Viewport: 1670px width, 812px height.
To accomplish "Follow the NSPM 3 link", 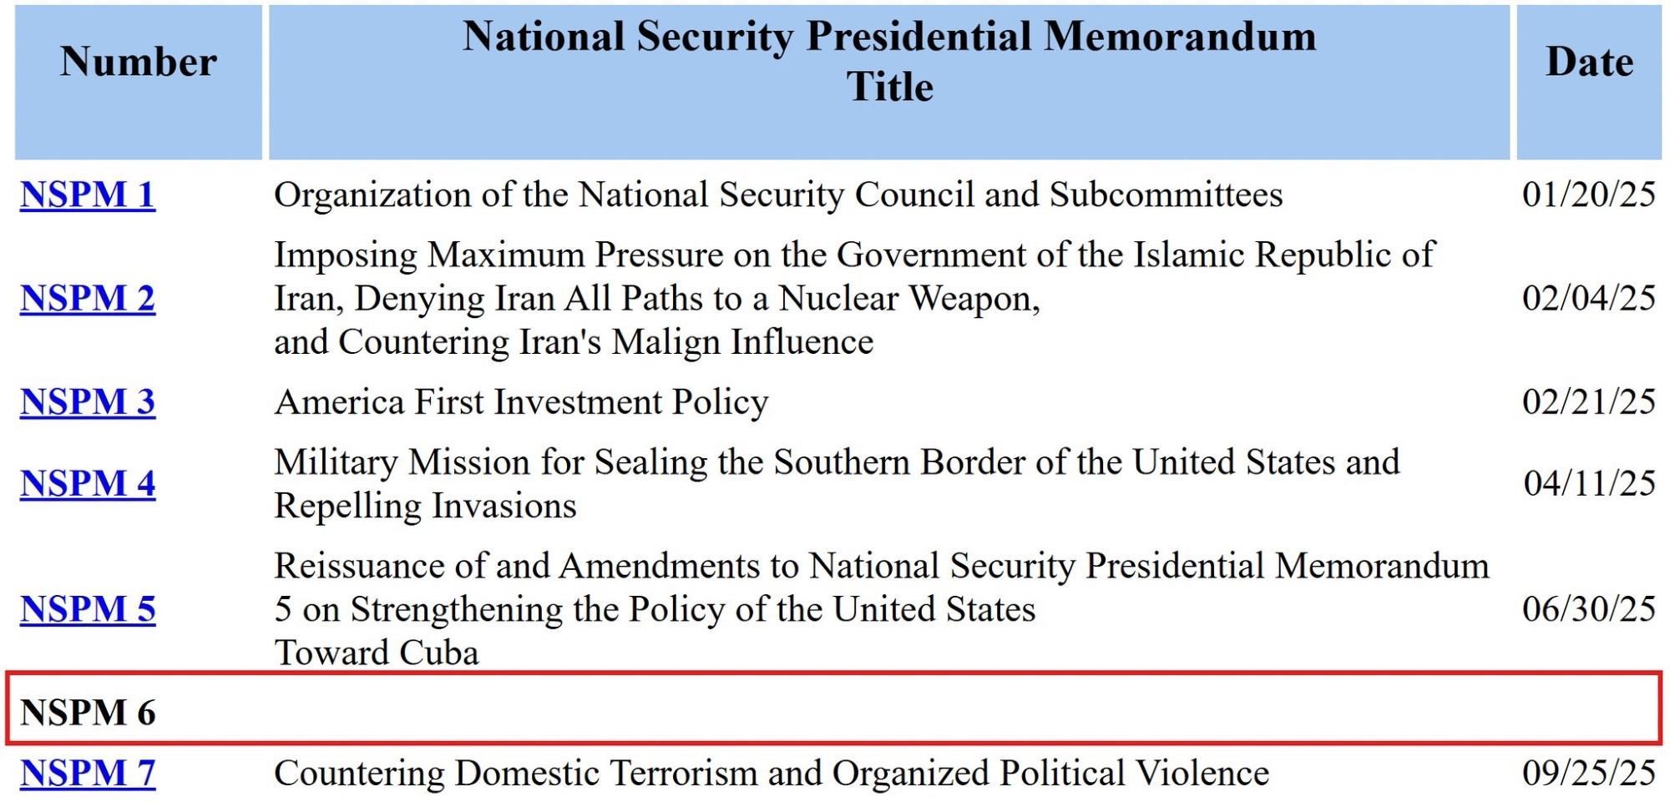I will tap(88, 402).
